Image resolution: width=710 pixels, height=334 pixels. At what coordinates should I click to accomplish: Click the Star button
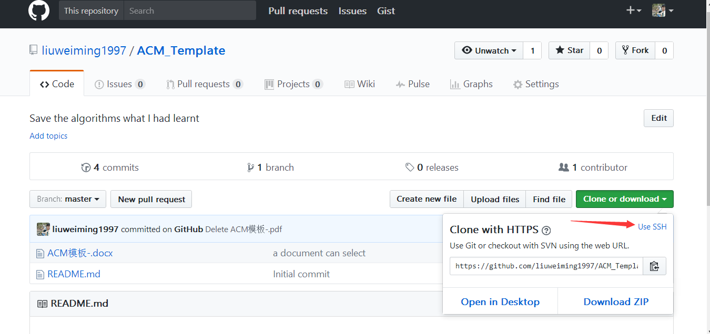tap(569, 50)
